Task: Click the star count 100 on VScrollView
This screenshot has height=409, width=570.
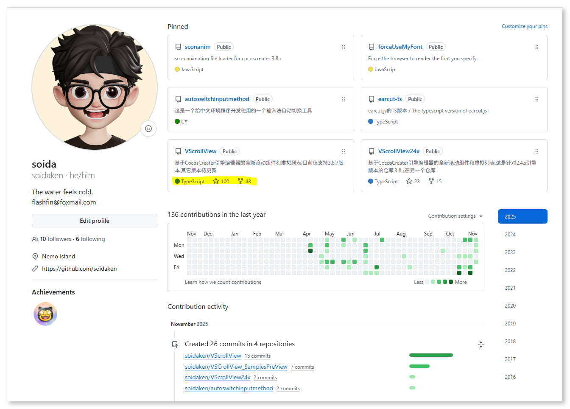Action: point(221,181)
